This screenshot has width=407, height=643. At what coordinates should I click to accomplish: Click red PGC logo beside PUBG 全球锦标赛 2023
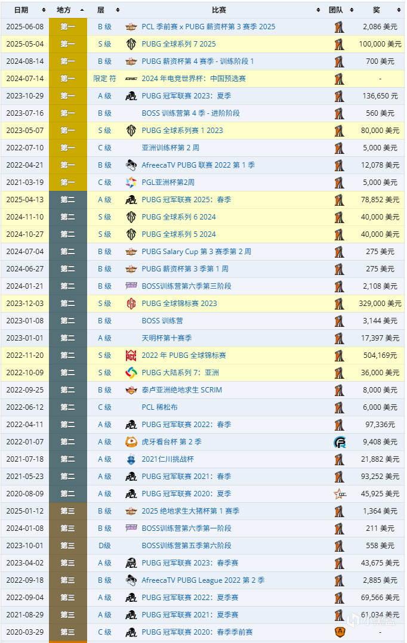pos(131,304)
